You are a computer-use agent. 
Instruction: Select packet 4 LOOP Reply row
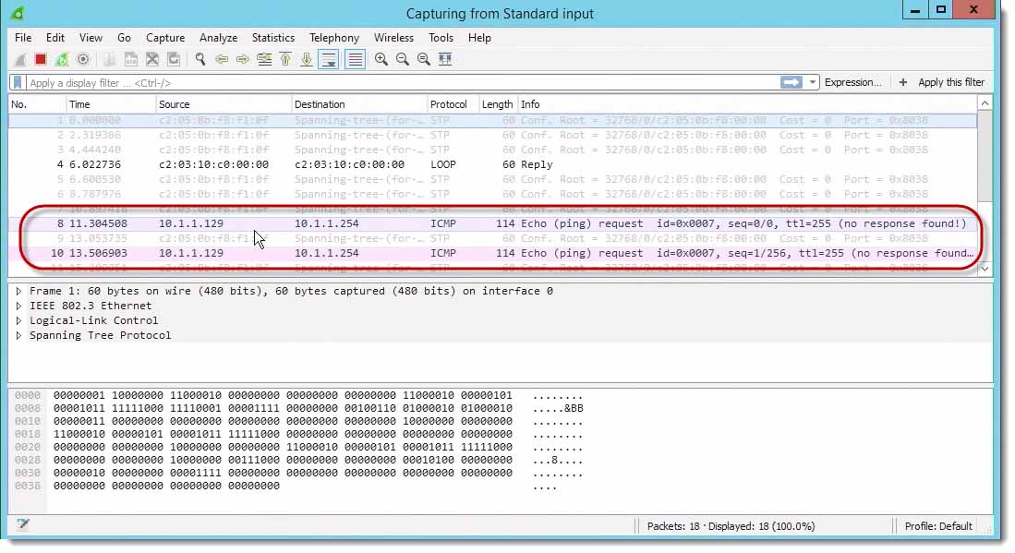click(492, 164)
